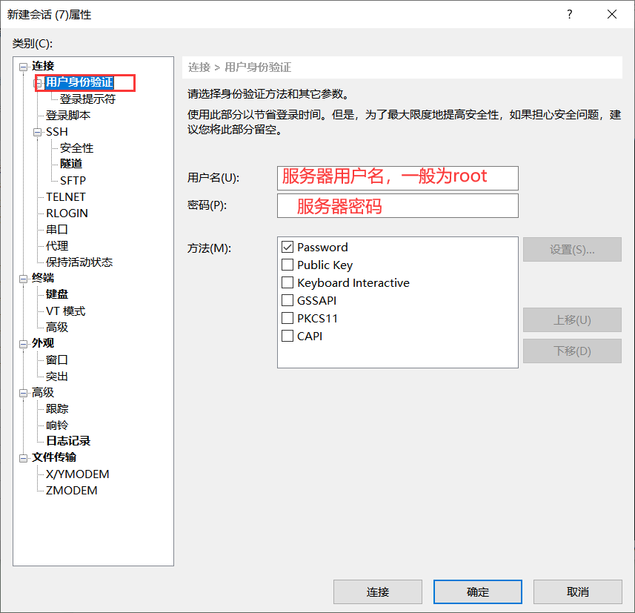The image size is (635, 613).
Task: Enable Public Key authentication checkbox
Action: [x=287, y=265]
